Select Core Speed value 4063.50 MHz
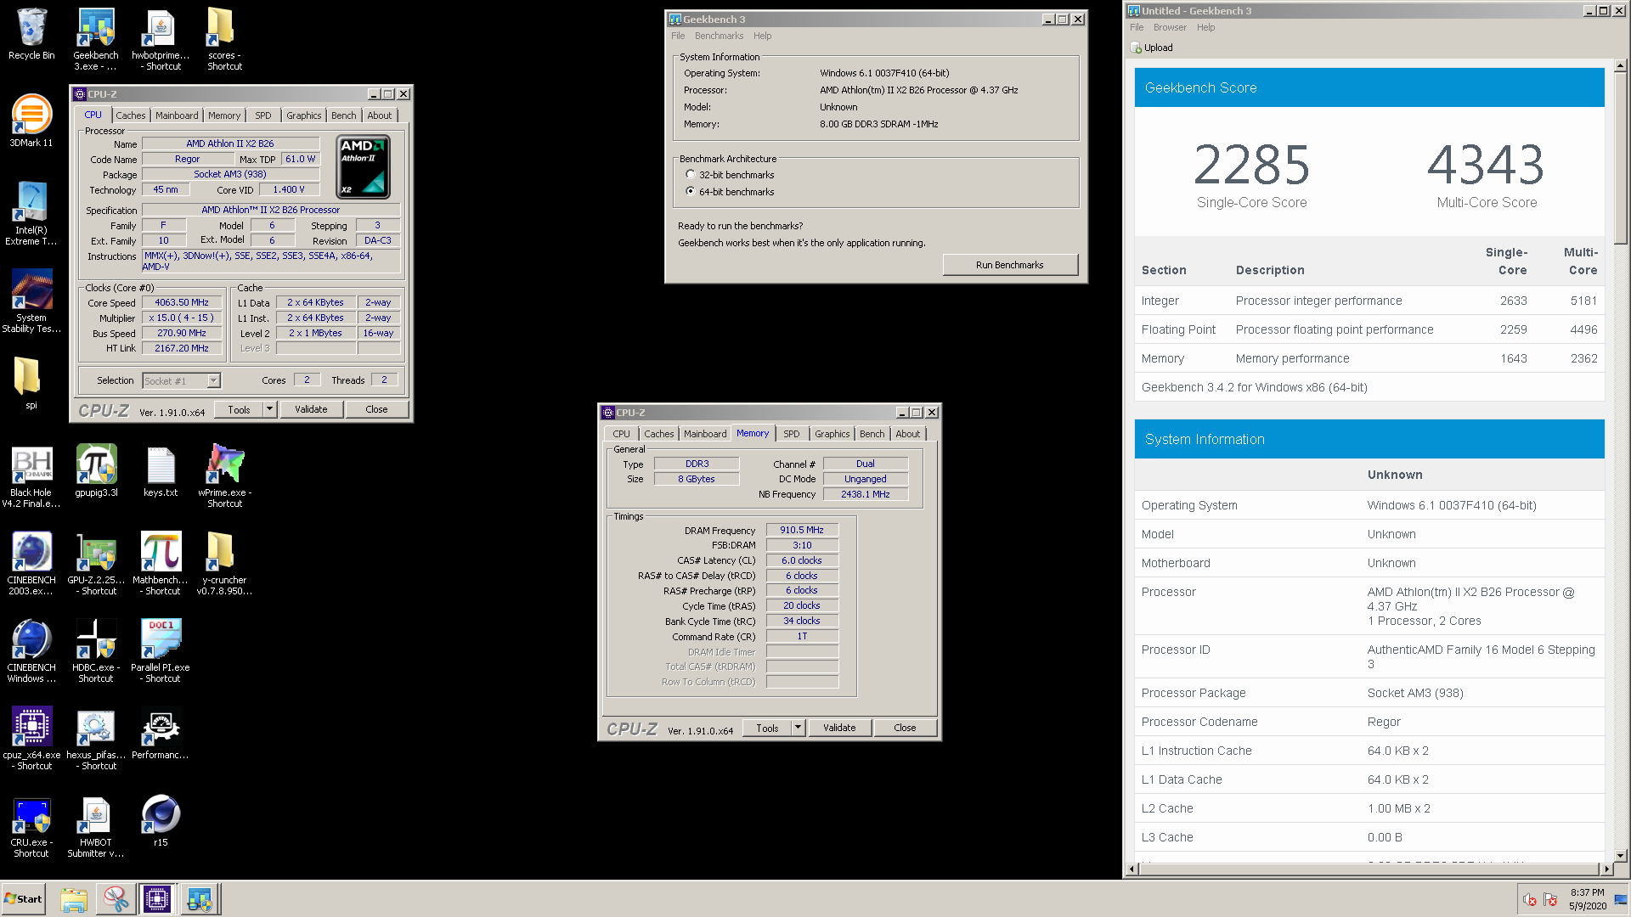This screenshot has width=1631, height=917. click(x=182, y=303)
